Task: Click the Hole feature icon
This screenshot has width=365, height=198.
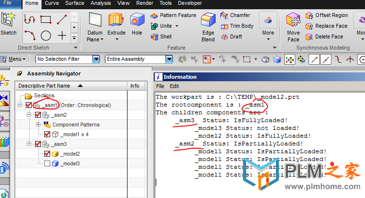Action: click(137, 20)
